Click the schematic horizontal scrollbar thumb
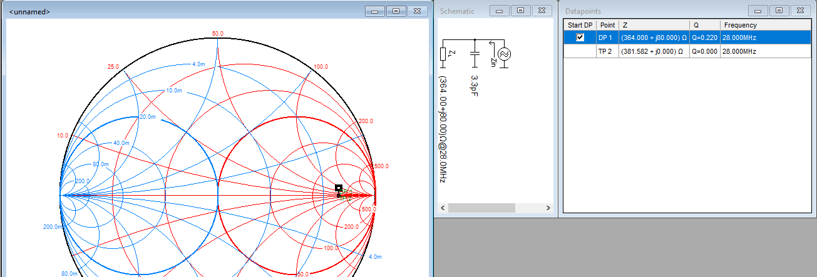This screenshot has height=277, width=817. (x=481, y=208)
